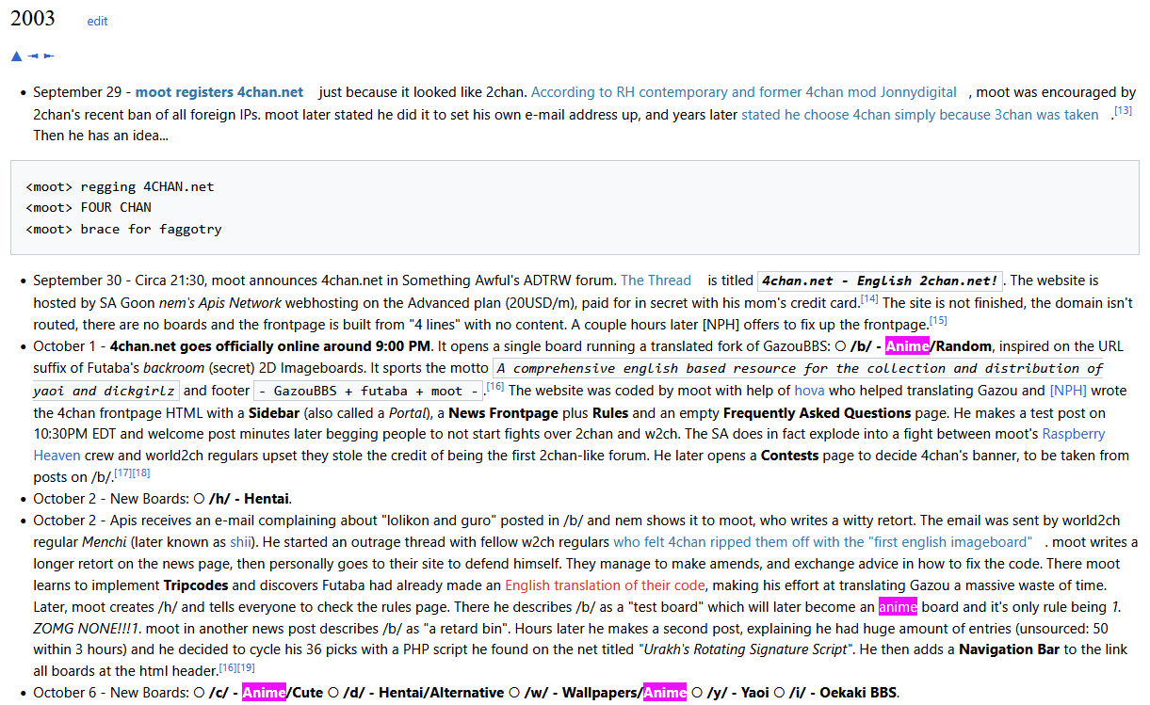Image resolution: width=1150 pixels, height=705 pixels.
Task: Click highlighted 'Anime' in '/c/ - Anime/Cute'
Action: click(265, 693)
